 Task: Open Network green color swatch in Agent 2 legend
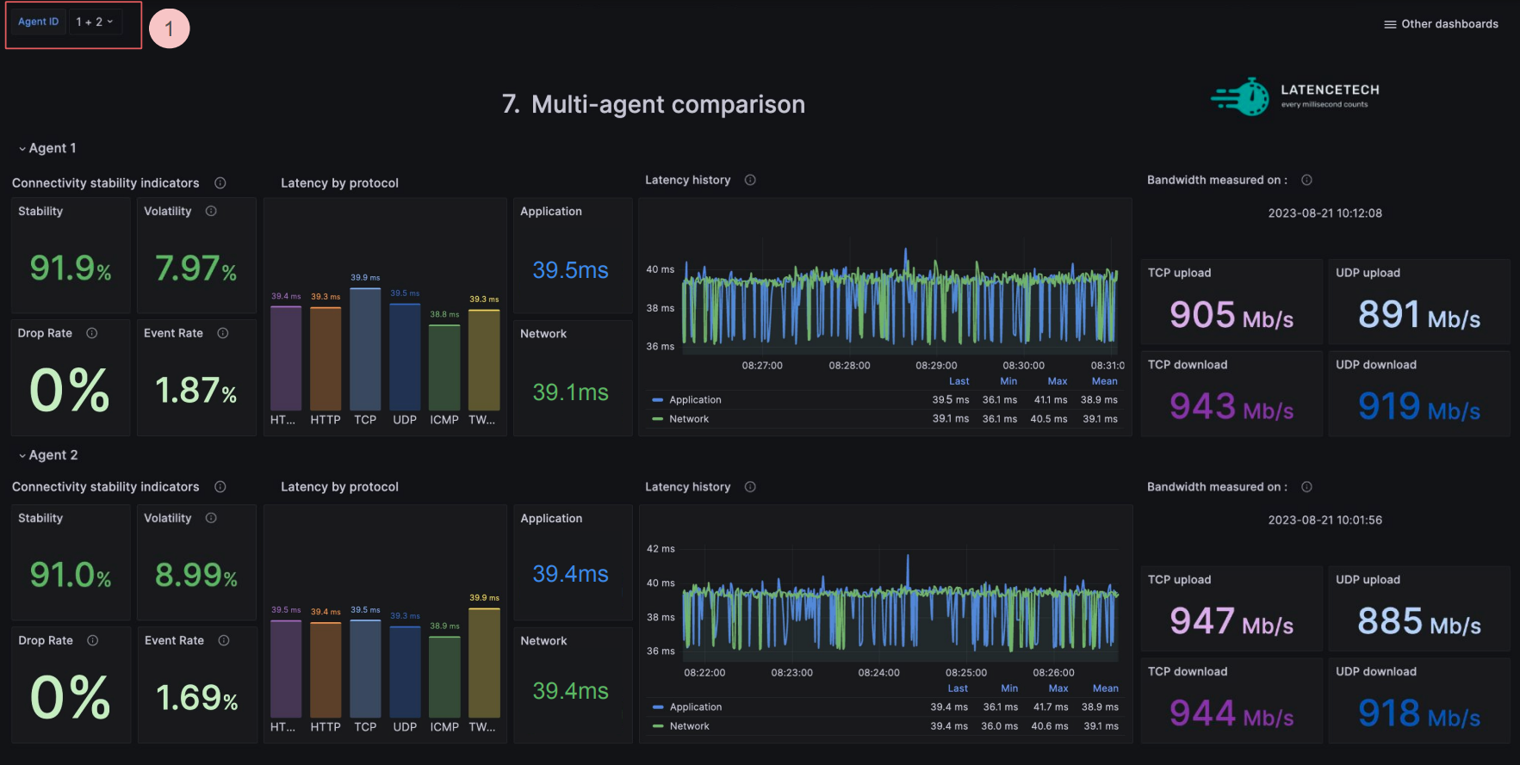658,726
